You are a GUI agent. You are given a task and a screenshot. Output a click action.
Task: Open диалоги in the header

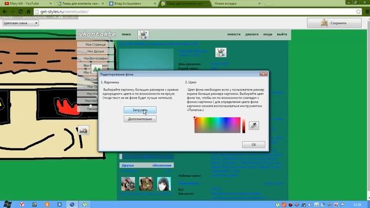252,34
